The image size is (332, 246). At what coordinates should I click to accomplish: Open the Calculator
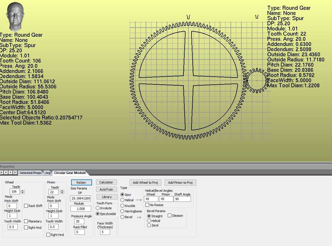(106, 182)
